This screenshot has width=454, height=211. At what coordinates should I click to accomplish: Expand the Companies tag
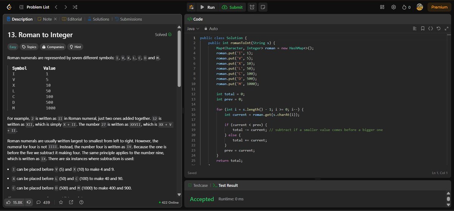53,47
